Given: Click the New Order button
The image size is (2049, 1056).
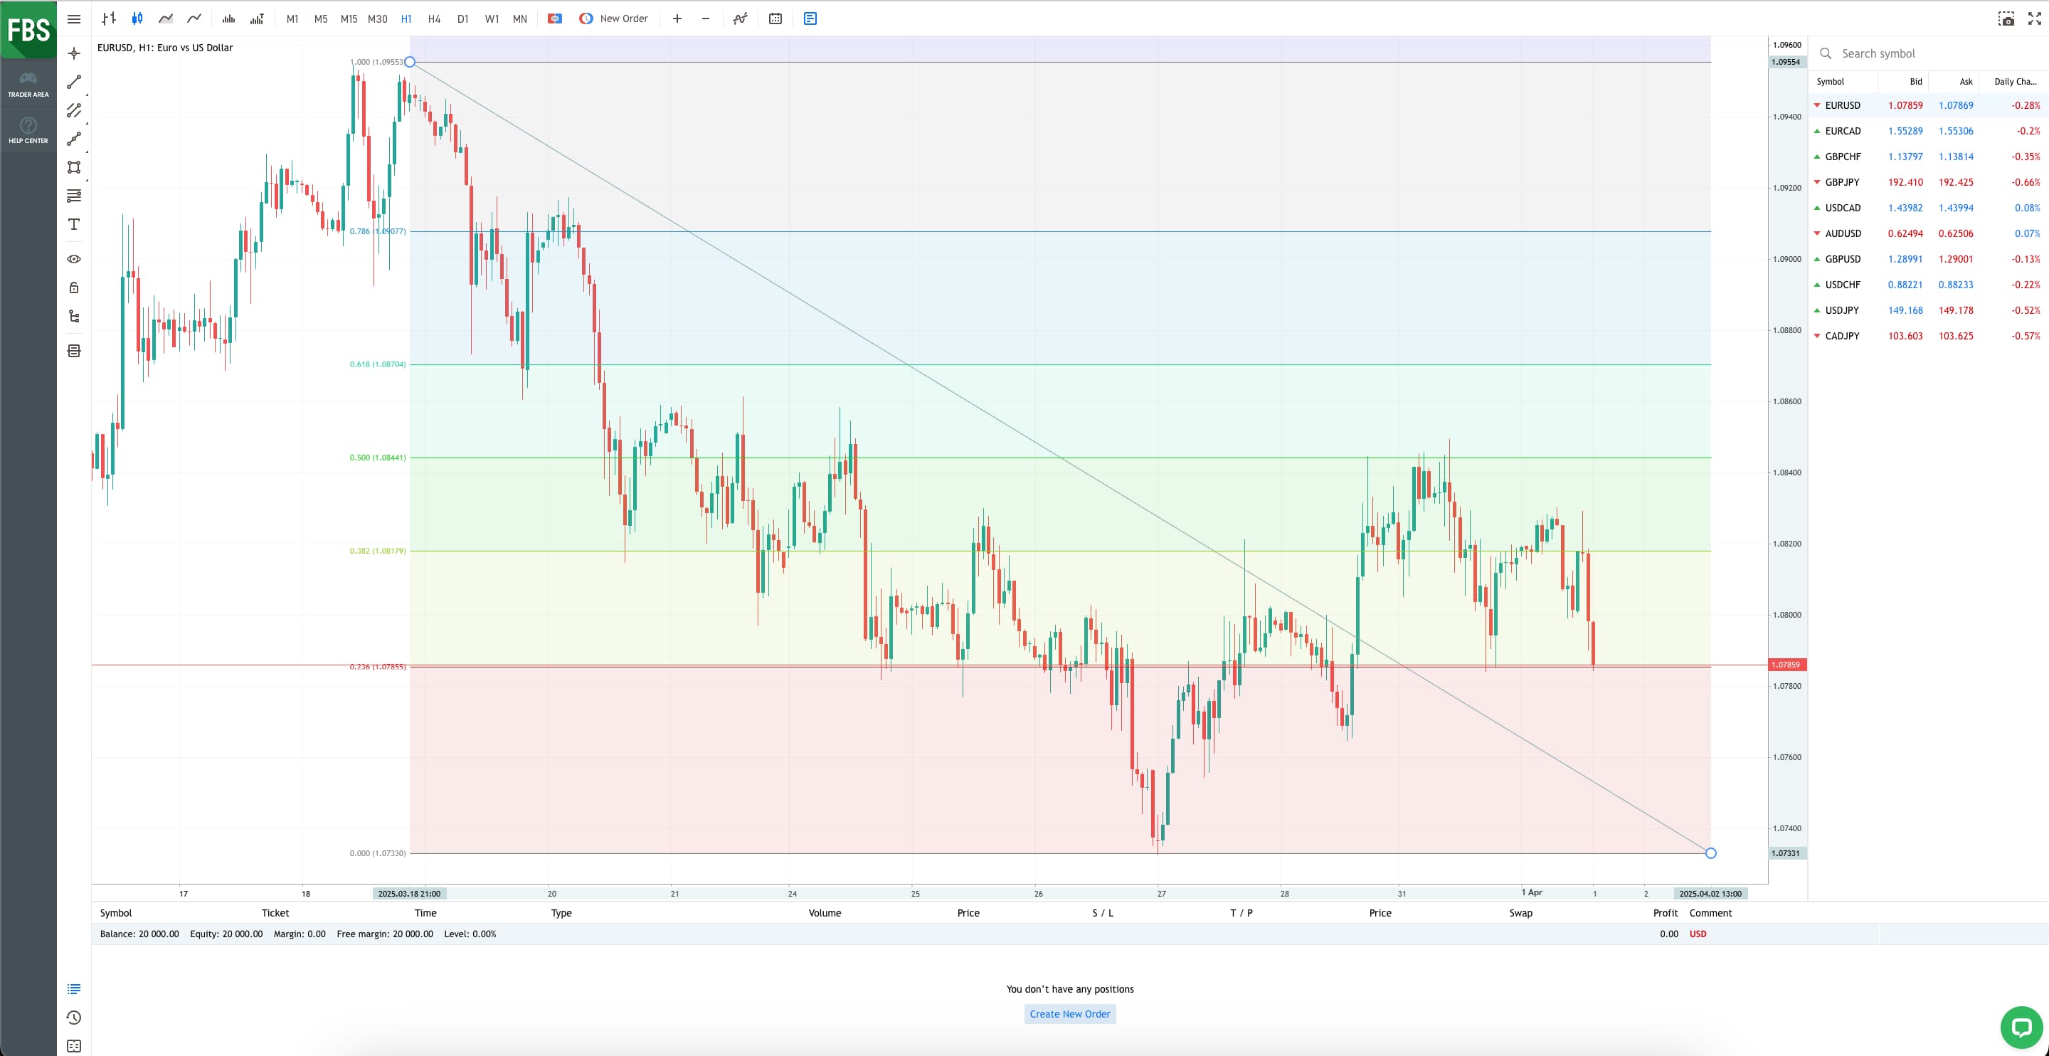Looking at the screenshot, I should (613, 19).
